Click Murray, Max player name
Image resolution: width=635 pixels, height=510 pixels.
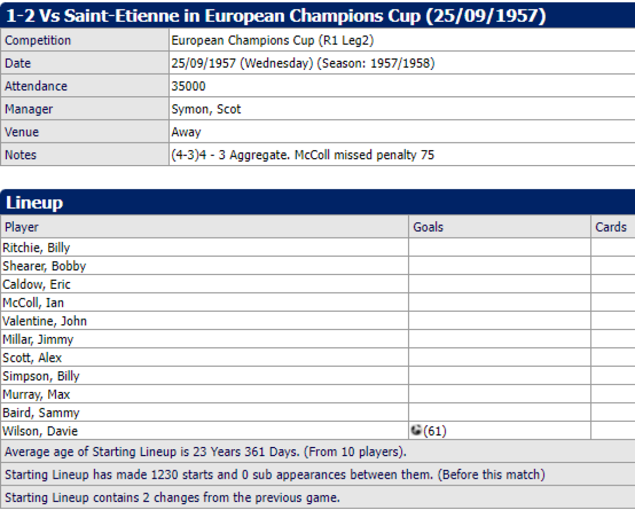click(36, 395)
